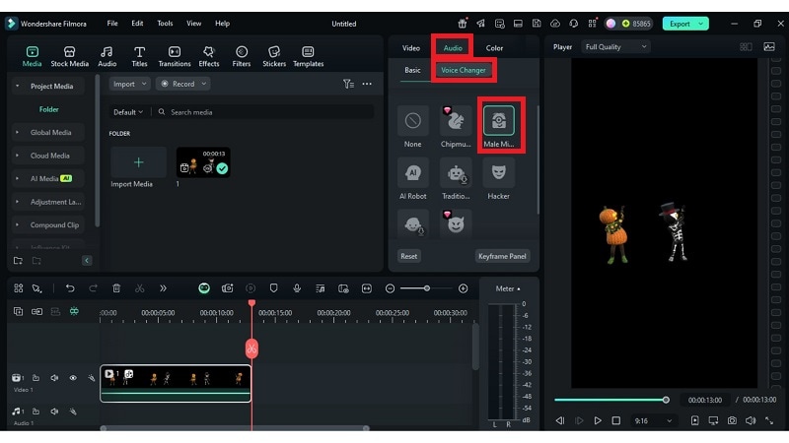
Task: Click the new folder icon at bottom left
Action: coord(18,260)
